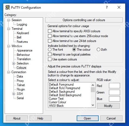Collapse the Terminal tree node
129x126 pixels.
click(x=8, y=29)
